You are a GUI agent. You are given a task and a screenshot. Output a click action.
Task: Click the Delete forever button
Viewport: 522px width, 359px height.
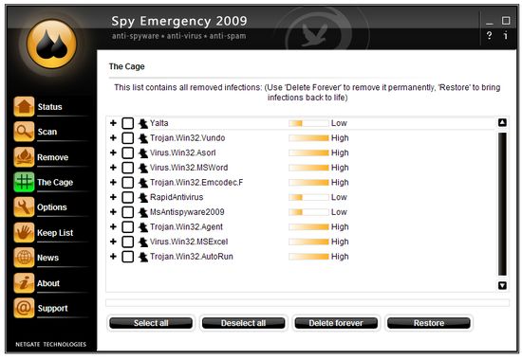[336, 323]
